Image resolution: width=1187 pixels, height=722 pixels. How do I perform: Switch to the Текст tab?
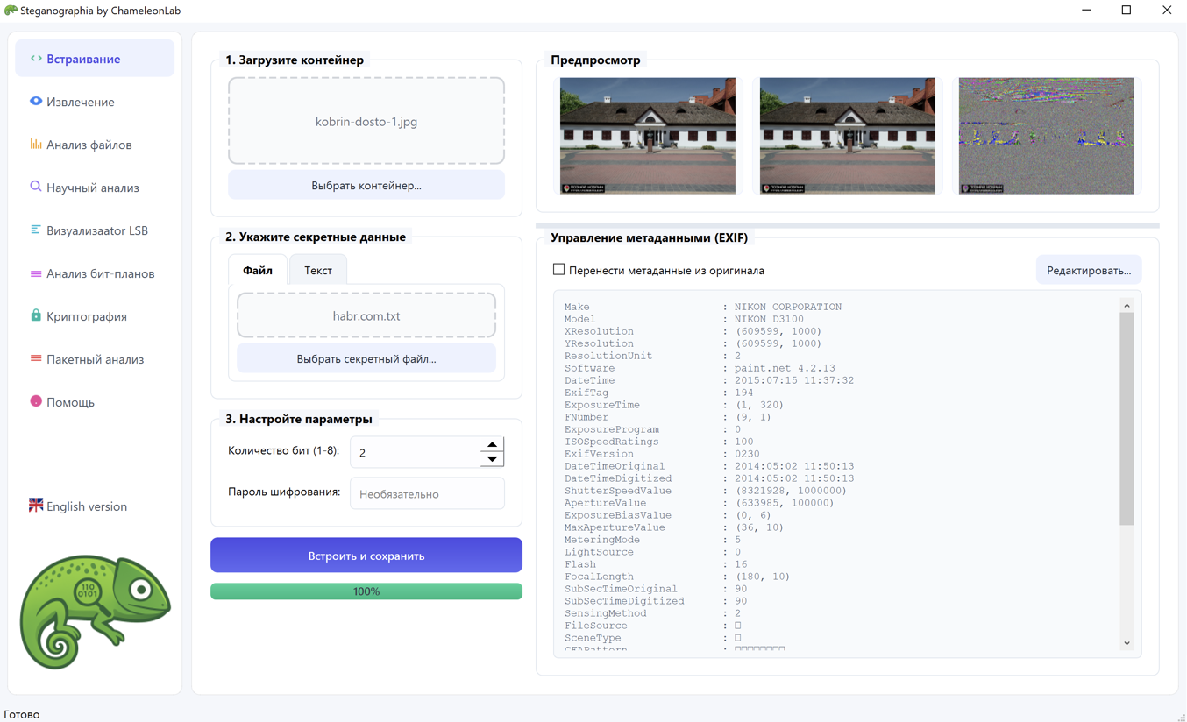pos(317,269)
